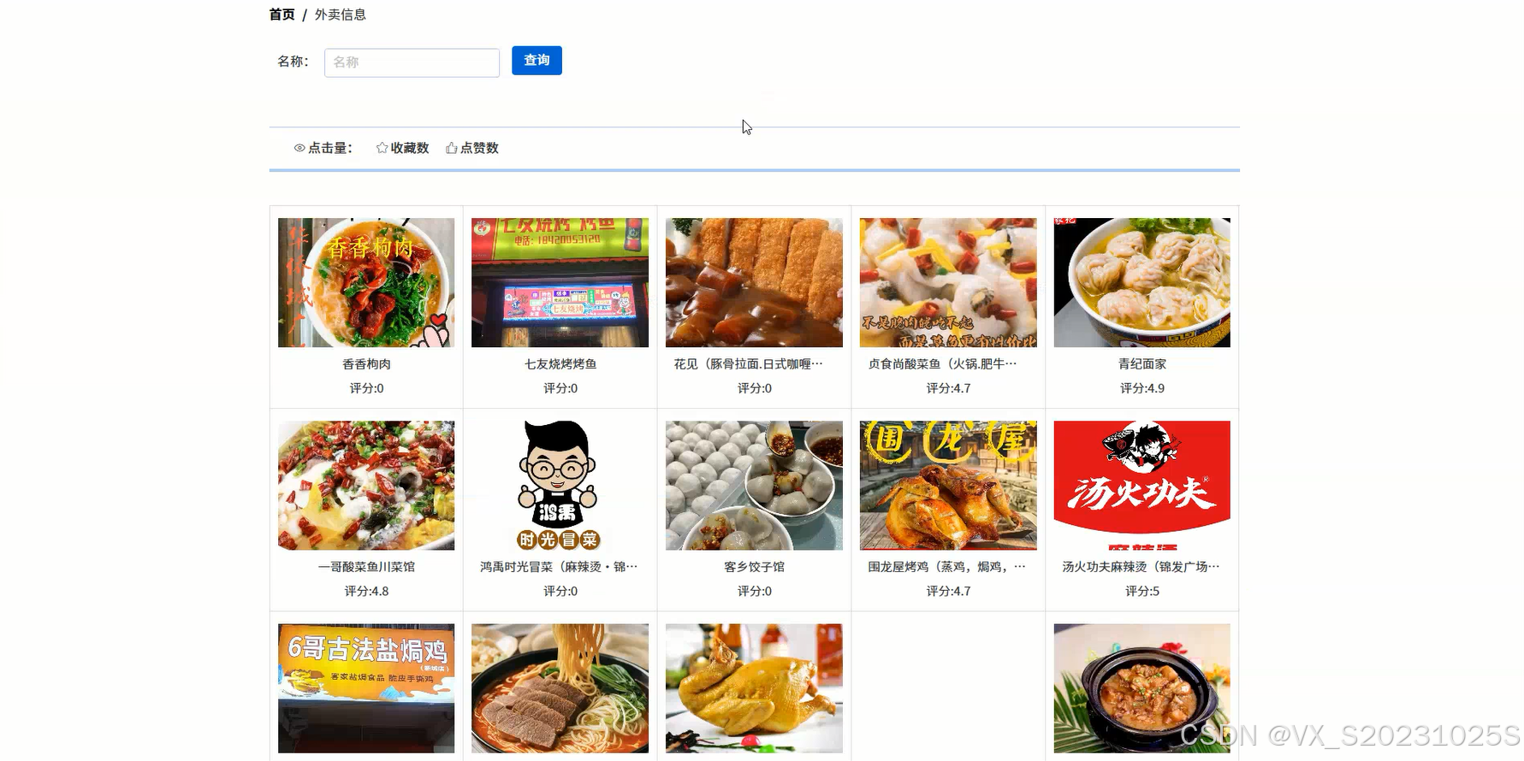Open the 围龙屋烤鸡 roast chicken image
Screen dimensions: 1524x761
(948, 485)
